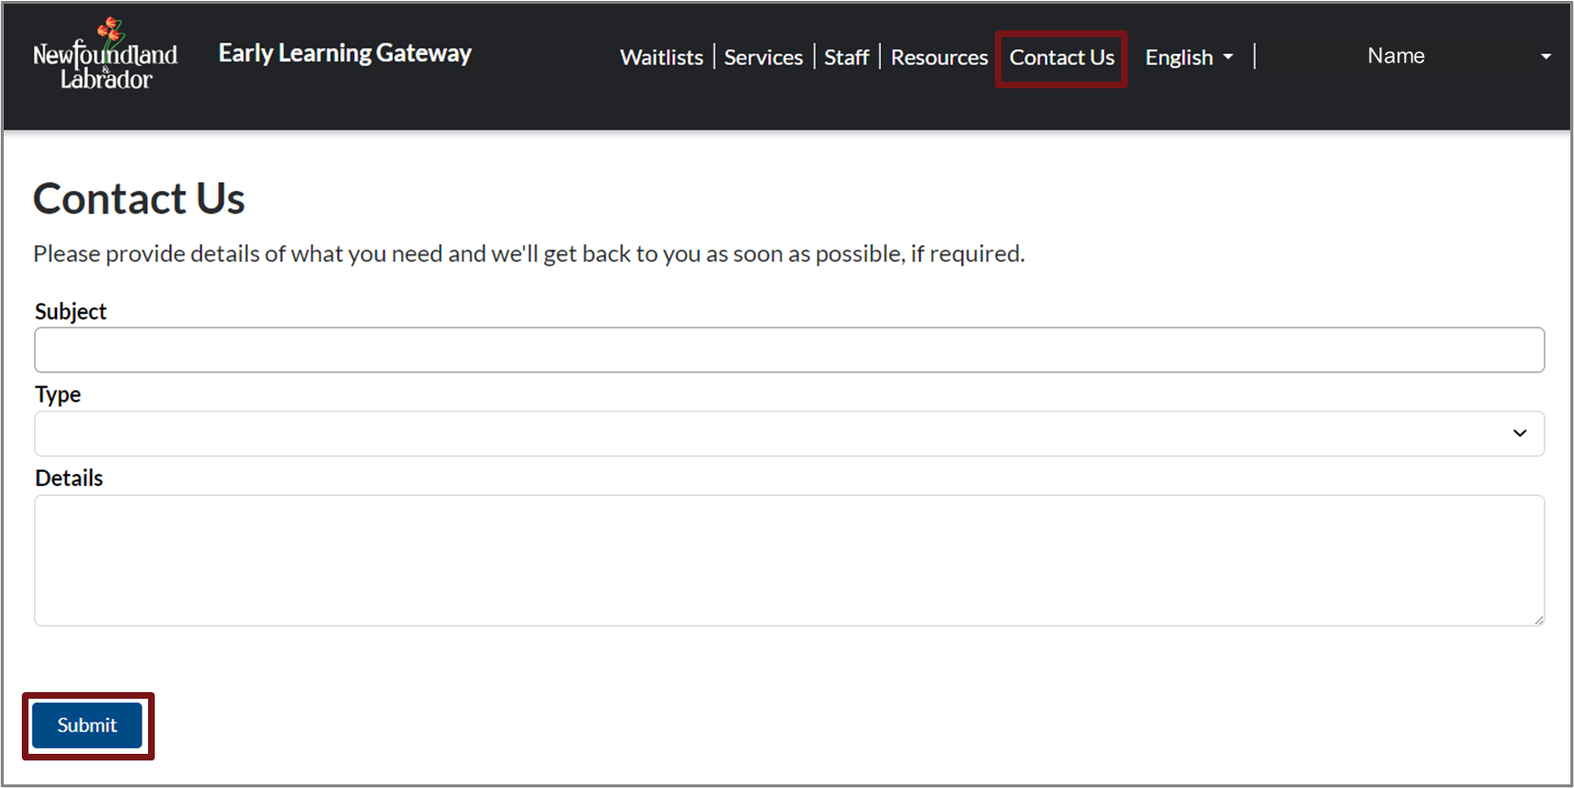Viewport: 1574px width, 788px height.
Task: Click inside the Details text area
Action: click(x=789, y=560)
